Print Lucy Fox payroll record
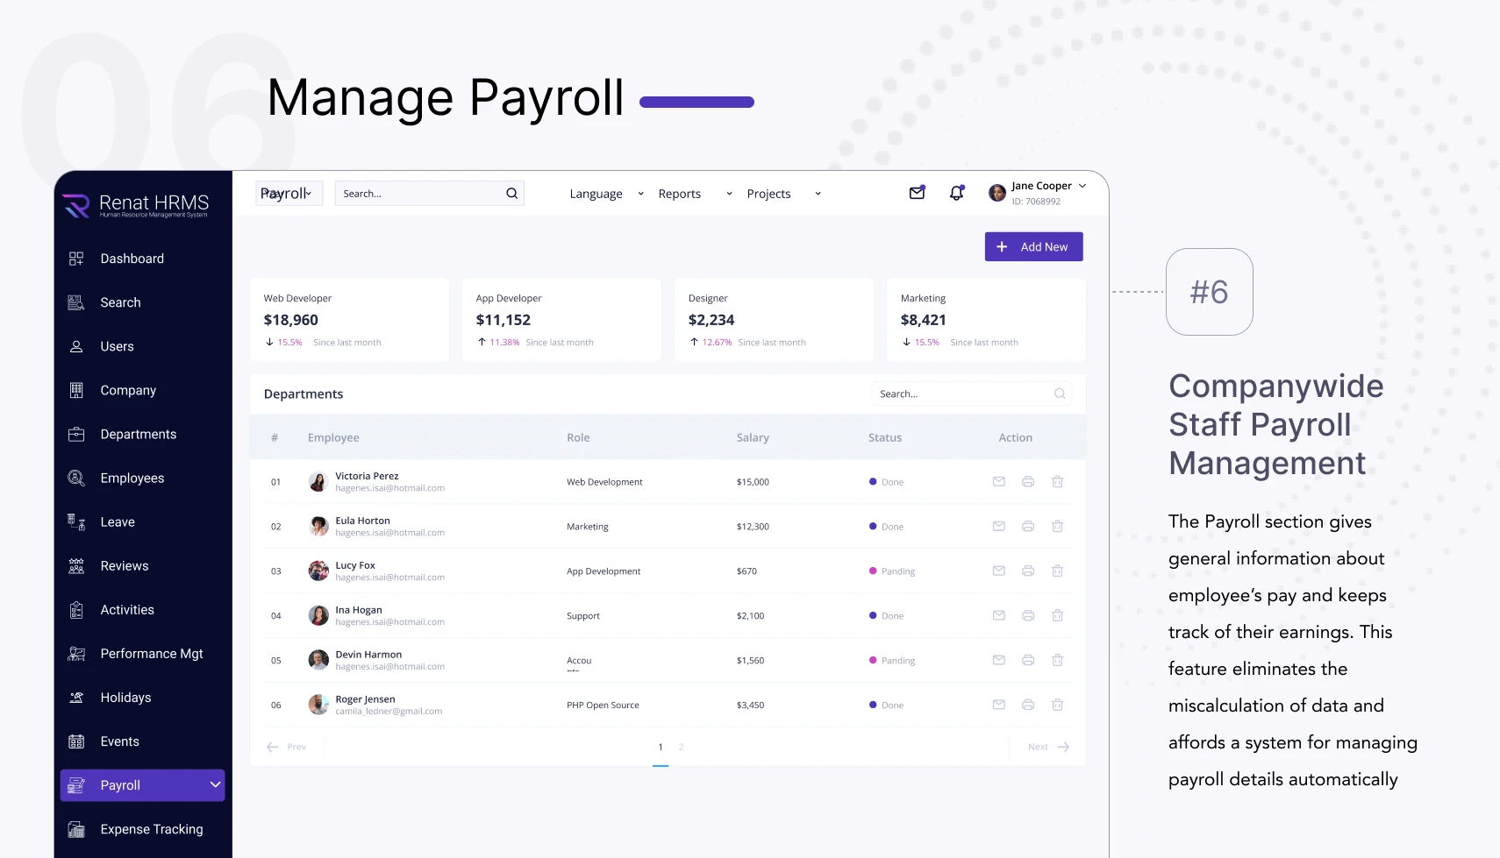The width and height of the screenshot is (1500, 858). coord(1028,571)
